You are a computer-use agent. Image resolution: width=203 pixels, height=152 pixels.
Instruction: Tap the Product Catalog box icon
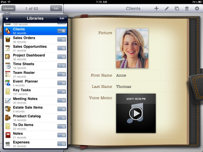[x=8, y=118]
